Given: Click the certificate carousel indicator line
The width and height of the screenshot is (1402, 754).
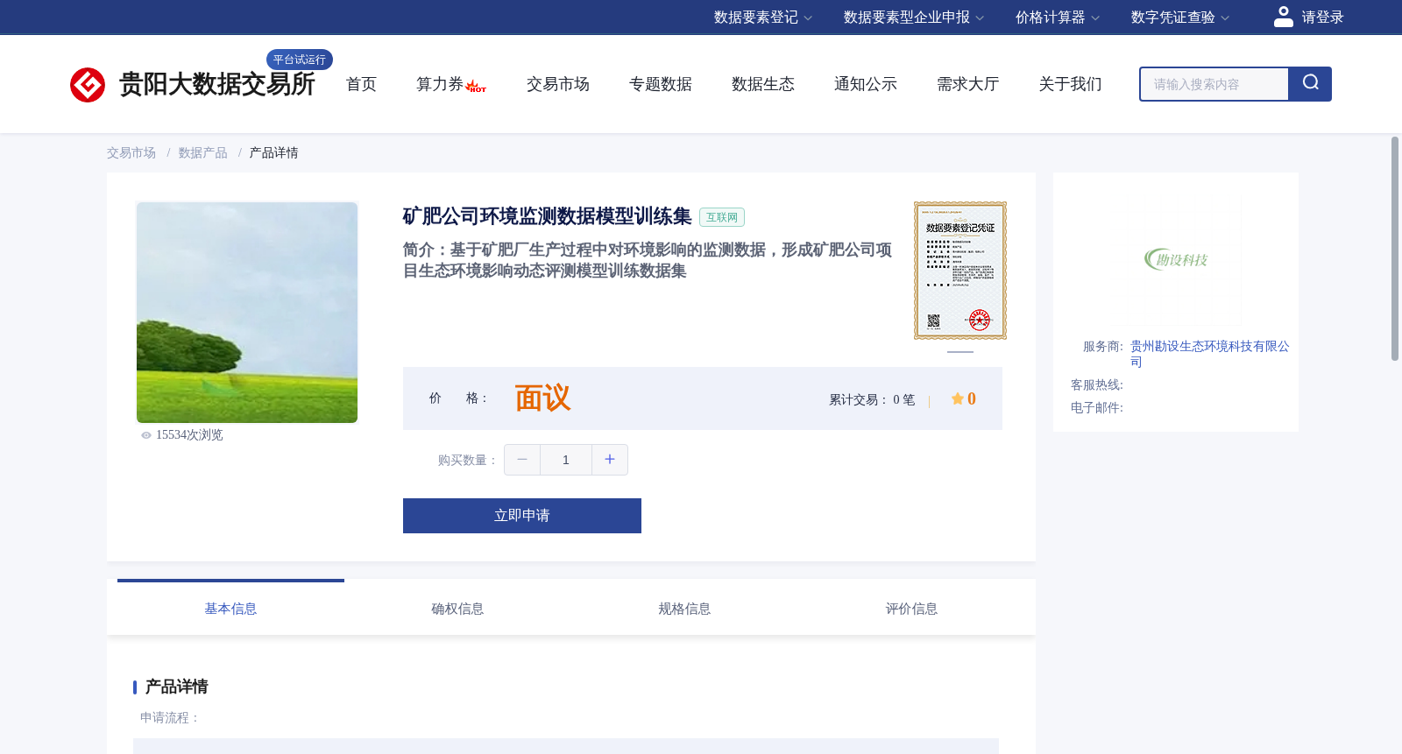Looking at the screenshot, I should click(960, 352).
